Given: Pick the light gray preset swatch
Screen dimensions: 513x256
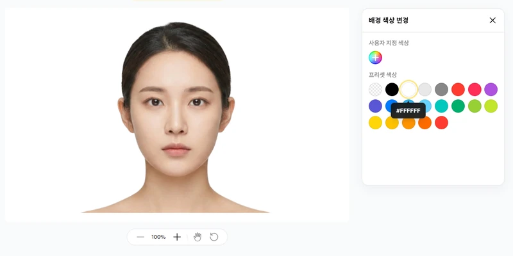Looking at the screenshot, I should 425,90.
